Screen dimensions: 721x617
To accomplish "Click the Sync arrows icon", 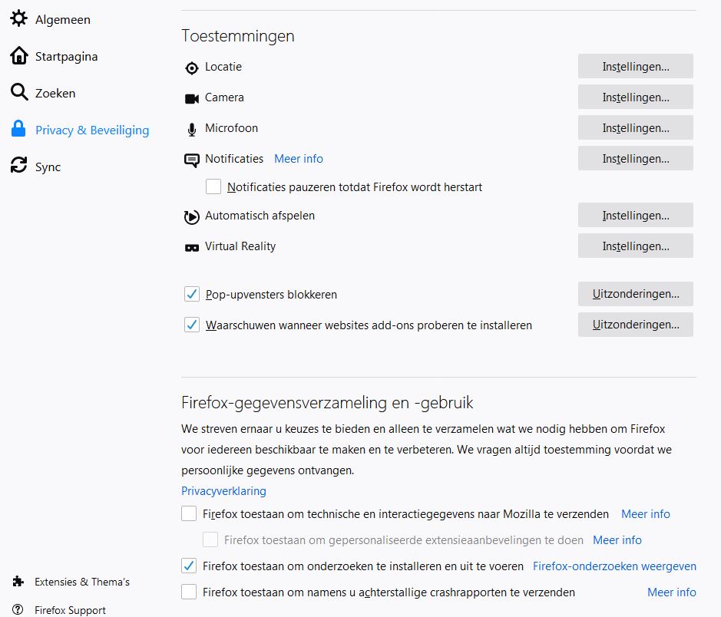I will (x=18, y=167).
